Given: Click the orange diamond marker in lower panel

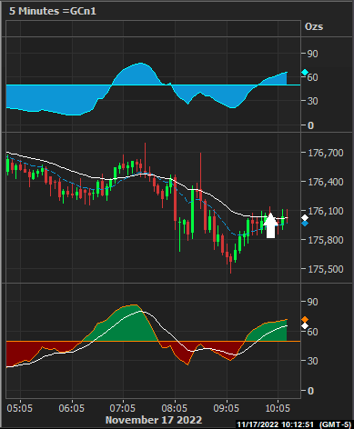Looking at the screenshot, I should (x=305, y=320).
